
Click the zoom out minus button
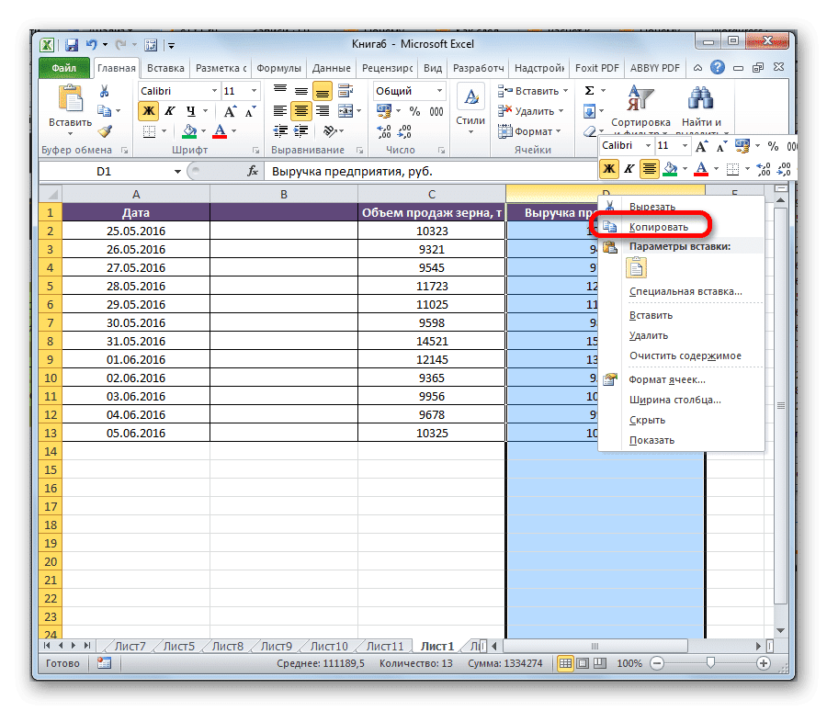657,663
